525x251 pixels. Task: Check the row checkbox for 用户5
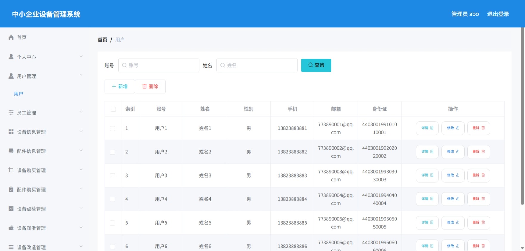click(113, 223)
